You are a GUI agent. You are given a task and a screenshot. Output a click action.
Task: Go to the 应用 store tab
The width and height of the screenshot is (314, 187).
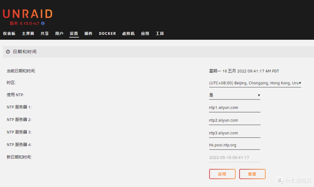[145, 33]
